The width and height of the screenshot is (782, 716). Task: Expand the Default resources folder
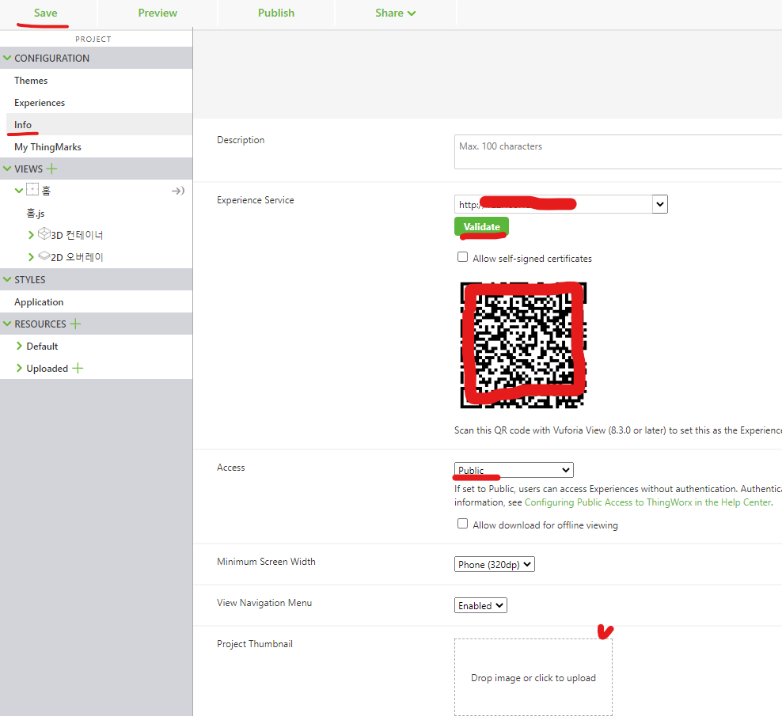(x=19, y=346)
